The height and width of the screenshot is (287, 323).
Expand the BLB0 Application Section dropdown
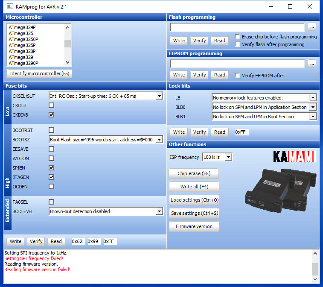coord(313,107)
